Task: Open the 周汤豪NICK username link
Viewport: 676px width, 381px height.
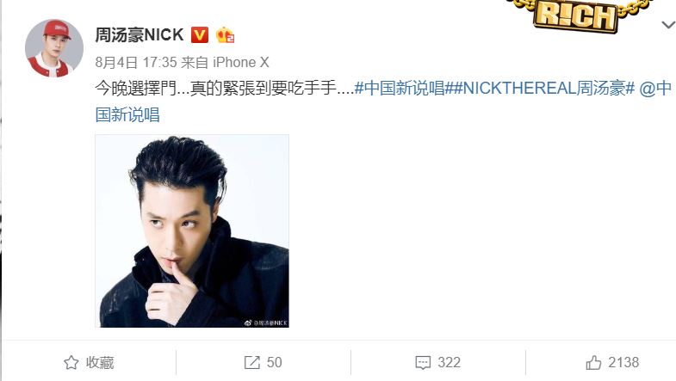Action: click(140, 35)
